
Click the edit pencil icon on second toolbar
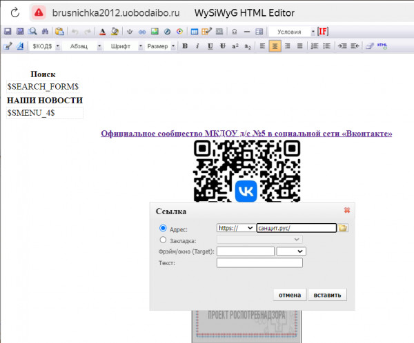(x=8, y=46)
